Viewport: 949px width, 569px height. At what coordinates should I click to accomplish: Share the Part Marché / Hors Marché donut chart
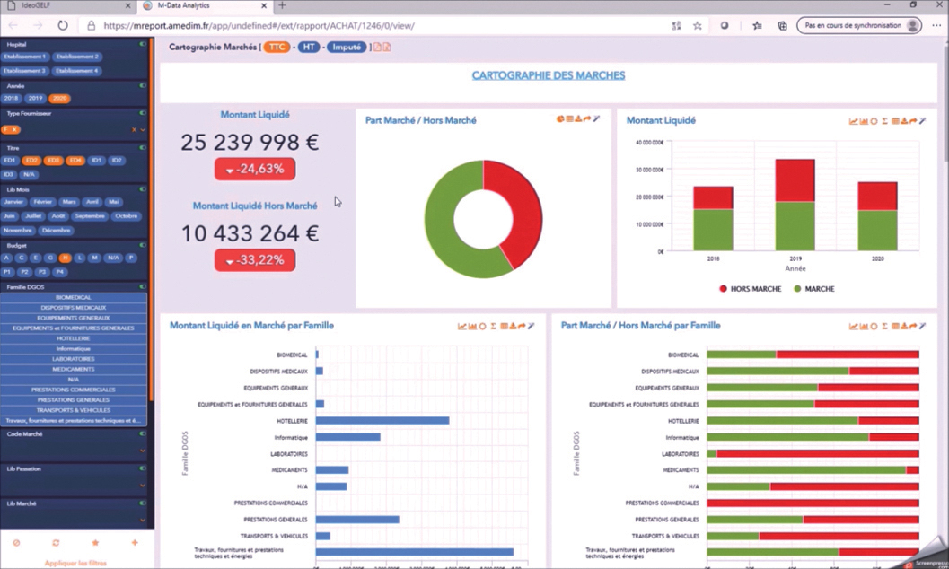587,119
